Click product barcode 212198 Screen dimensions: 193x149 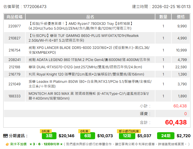[x=15, y=67]
